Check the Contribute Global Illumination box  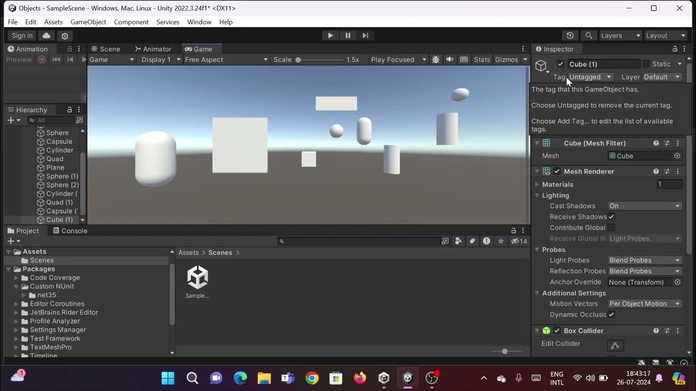point(611,228)
